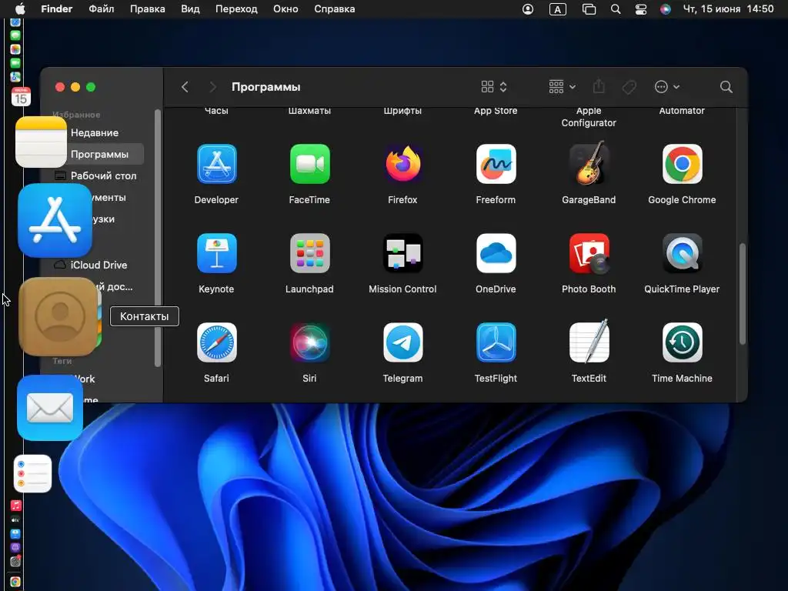This screenshot has width=788, height=591.
Task: Open Control Center in menu bar
Action: click(641, 9)
